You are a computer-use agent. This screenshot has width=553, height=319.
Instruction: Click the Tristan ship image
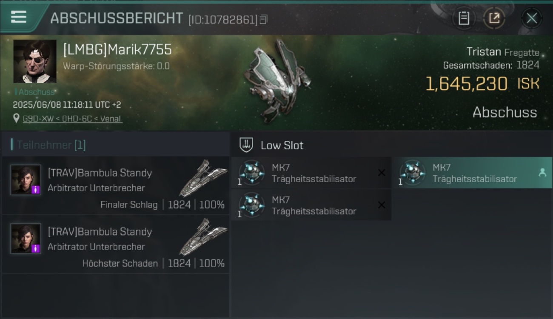[x=276, y=81]
